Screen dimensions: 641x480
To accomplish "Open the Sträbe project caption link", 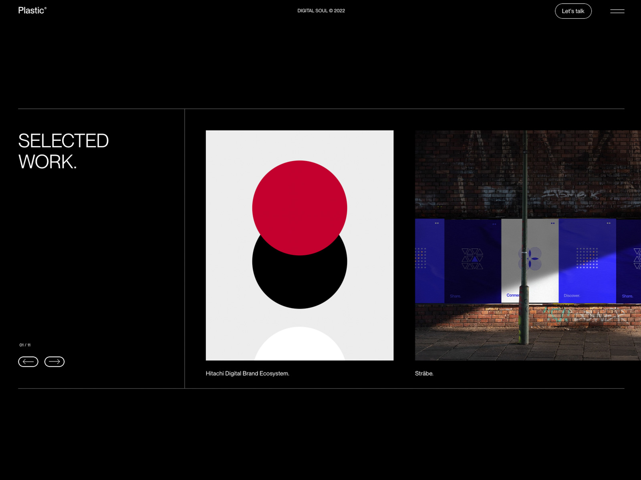I will 424,373.
